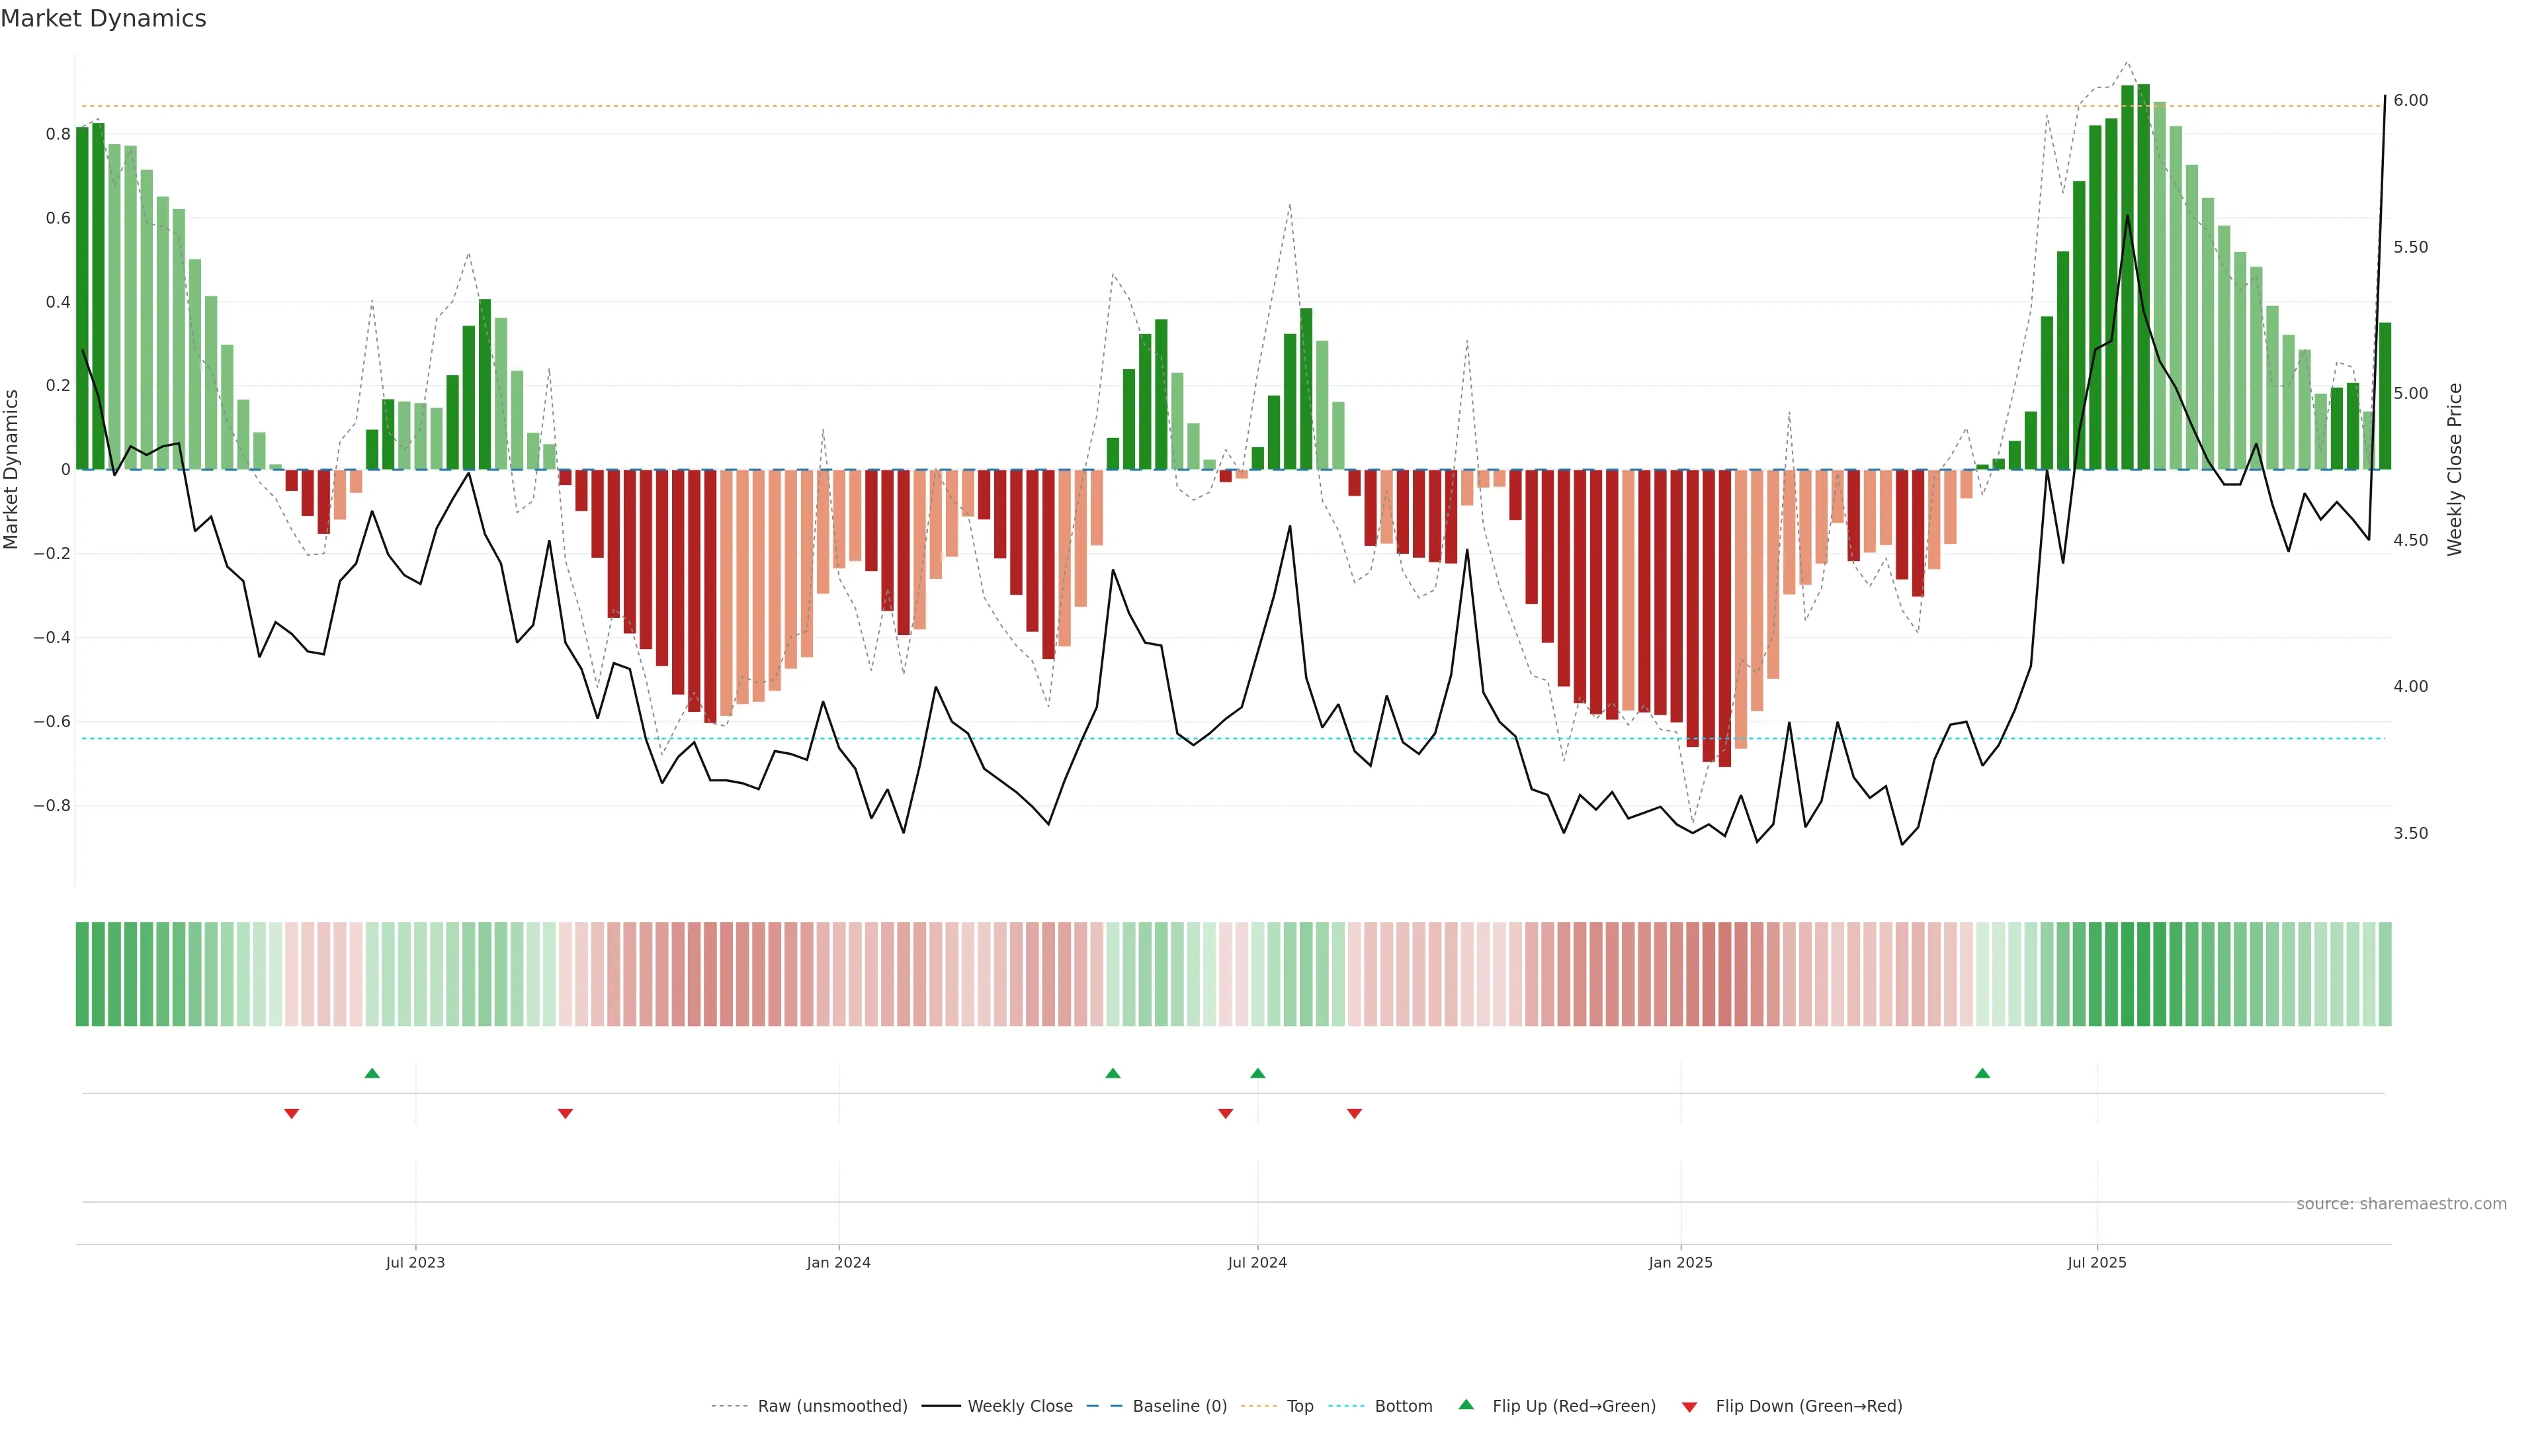Click the Jul 2025 x-axis label
This screenshot has height=1429, width=2540.
[x=2096, y=1262]
